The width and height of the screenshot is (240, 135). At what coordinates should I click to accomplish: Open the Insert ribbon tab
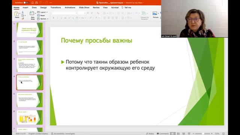tap(25, 7)
